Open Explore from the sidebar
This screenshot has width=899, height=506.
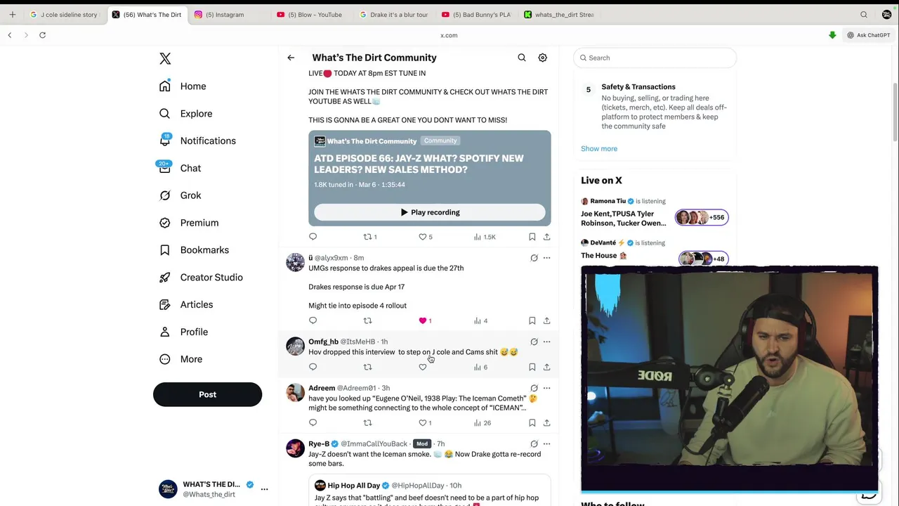185,113
